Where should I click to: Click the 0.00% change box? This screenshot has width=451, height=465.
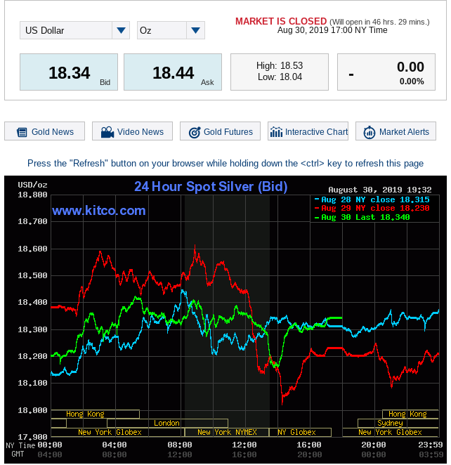(x=386, y=72)
